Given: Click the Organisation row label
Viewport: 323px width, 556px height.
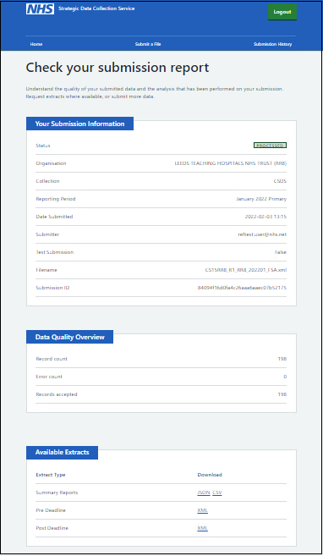Looking at the screenshot, I should [x=51, y=163].
